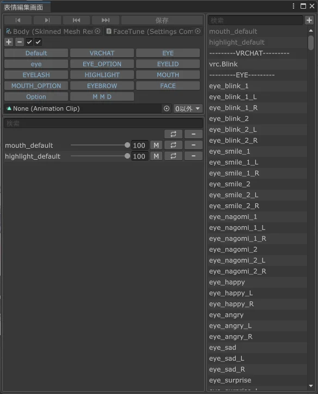
Task: Toggle the second checkmark box
Action: 38,42
